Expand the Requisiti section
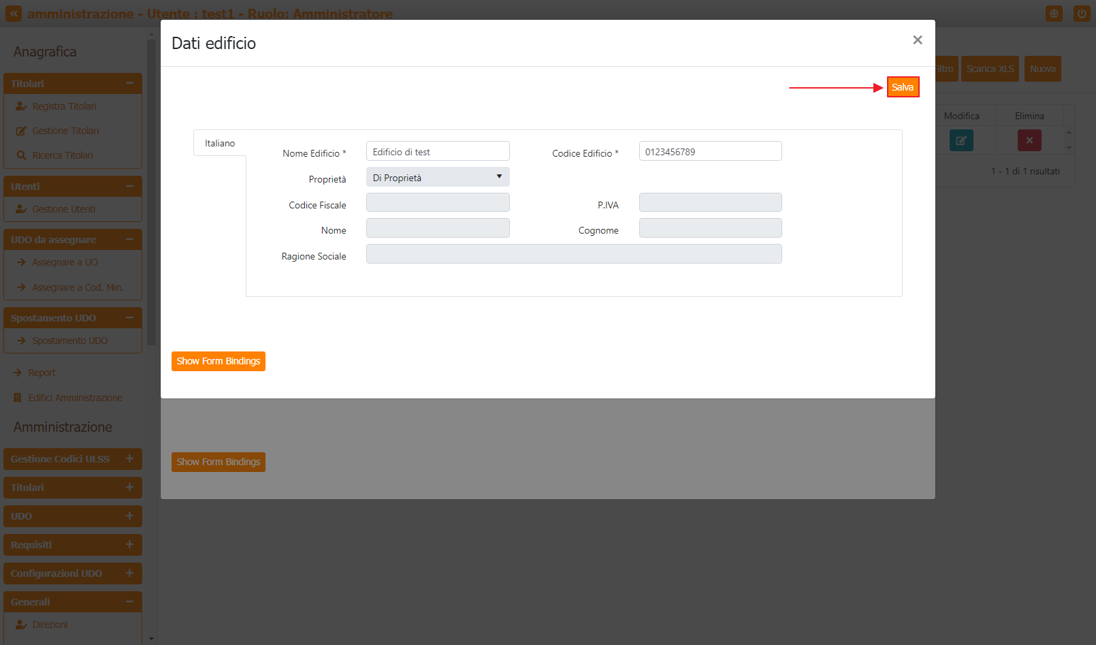Screen dimensions: 1096x645 click(x=129, y=545)
